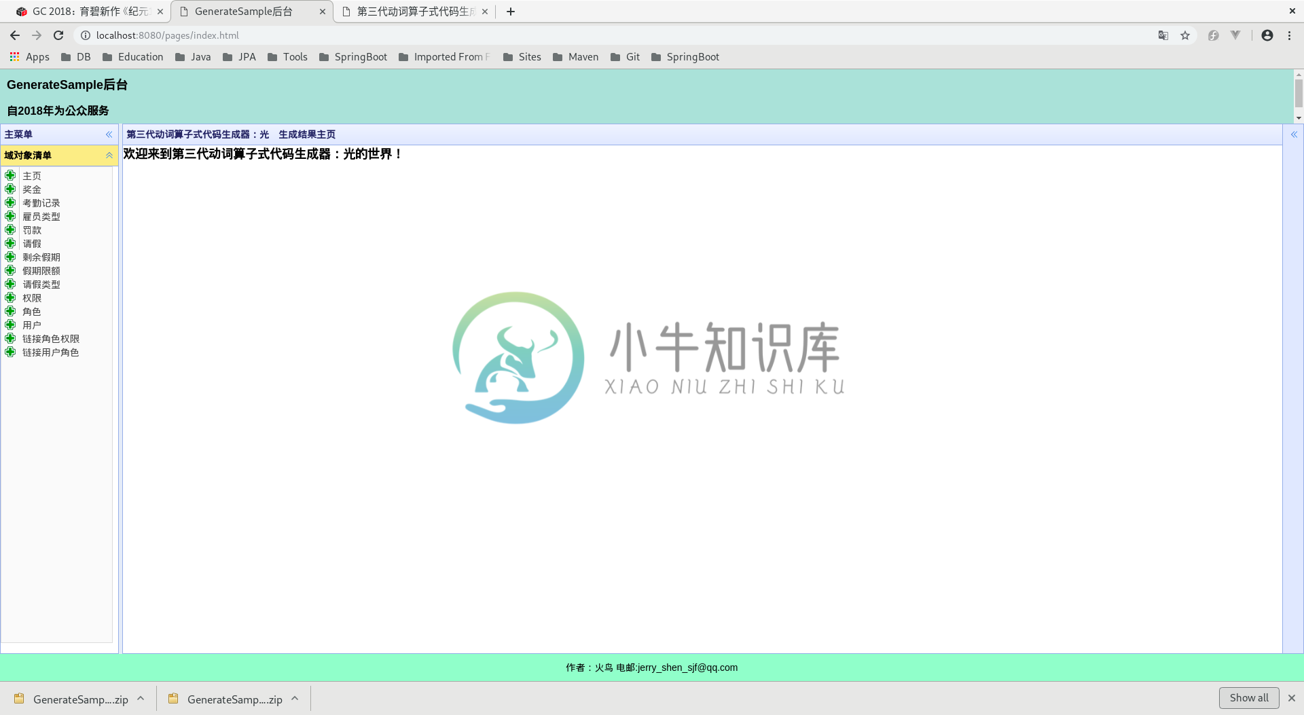This screenshot has height=715, width=1304.
Task: Bookmark this page with the star
Action: (x=1185, y=35)
